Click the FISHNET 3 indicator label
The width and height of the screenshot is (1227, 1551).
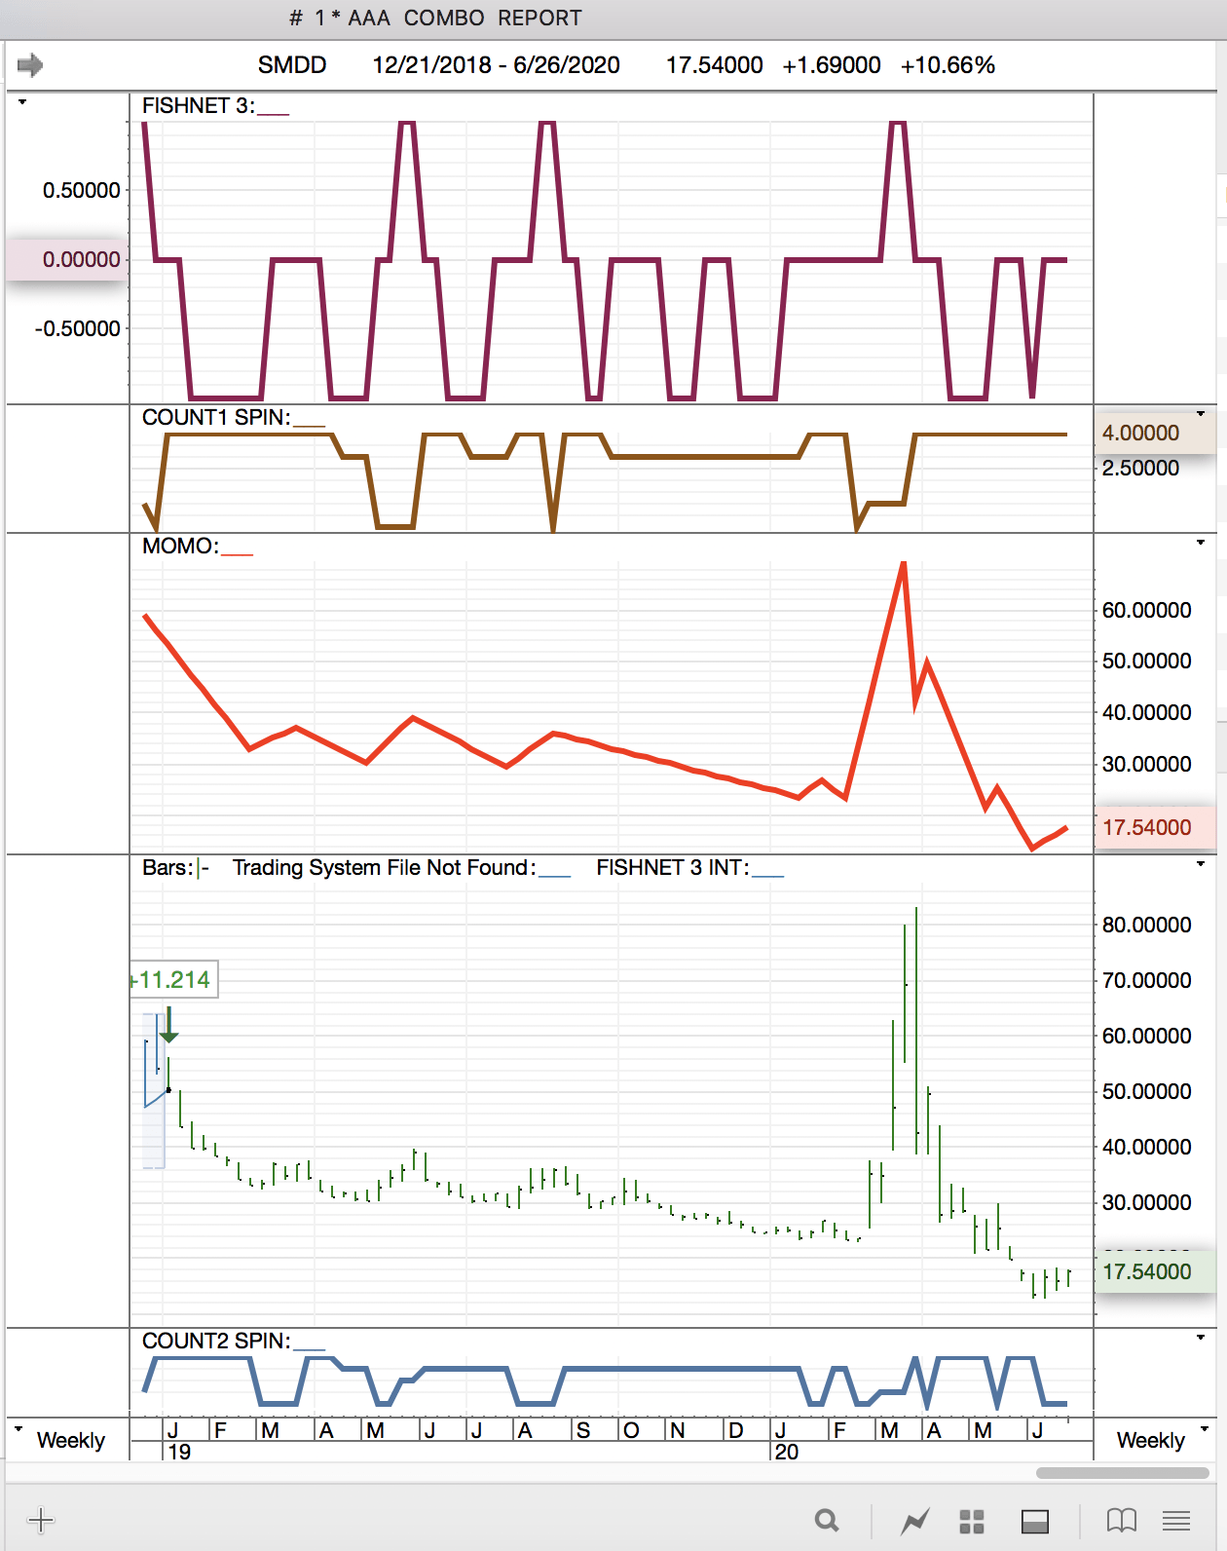(198, 105)
